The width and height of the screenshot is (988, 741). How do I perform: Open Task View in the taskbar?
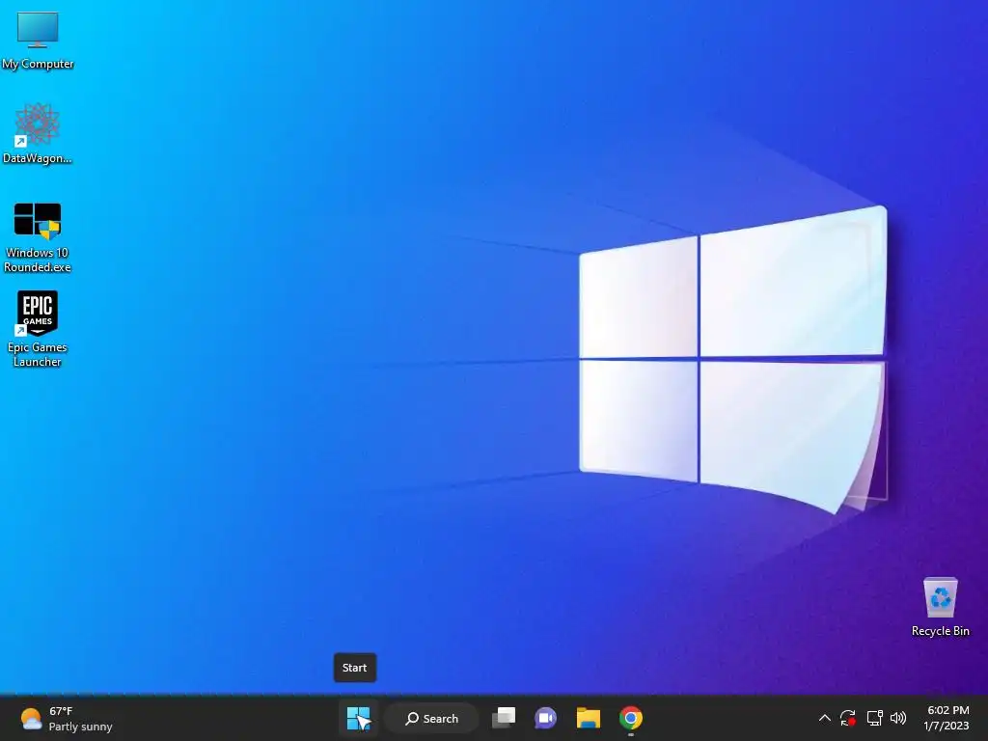[504, 718]
